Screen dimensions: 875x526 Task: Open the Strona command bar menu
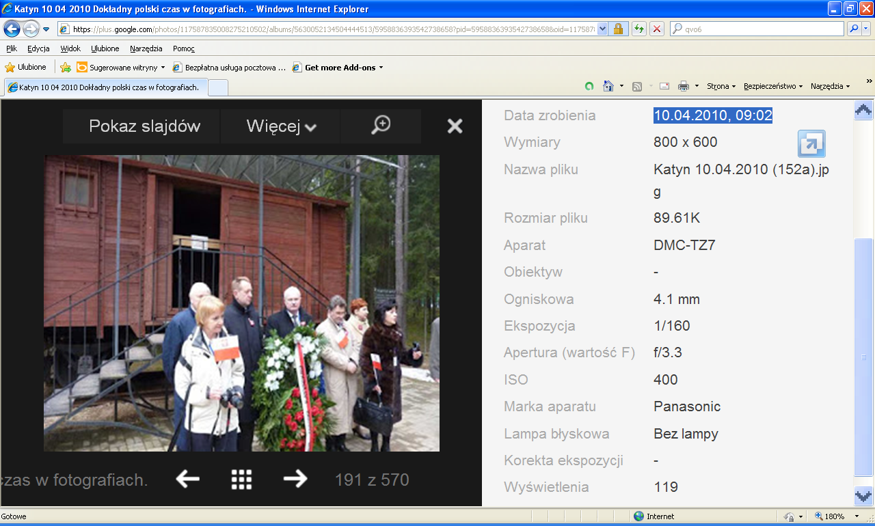coord(721,86)
